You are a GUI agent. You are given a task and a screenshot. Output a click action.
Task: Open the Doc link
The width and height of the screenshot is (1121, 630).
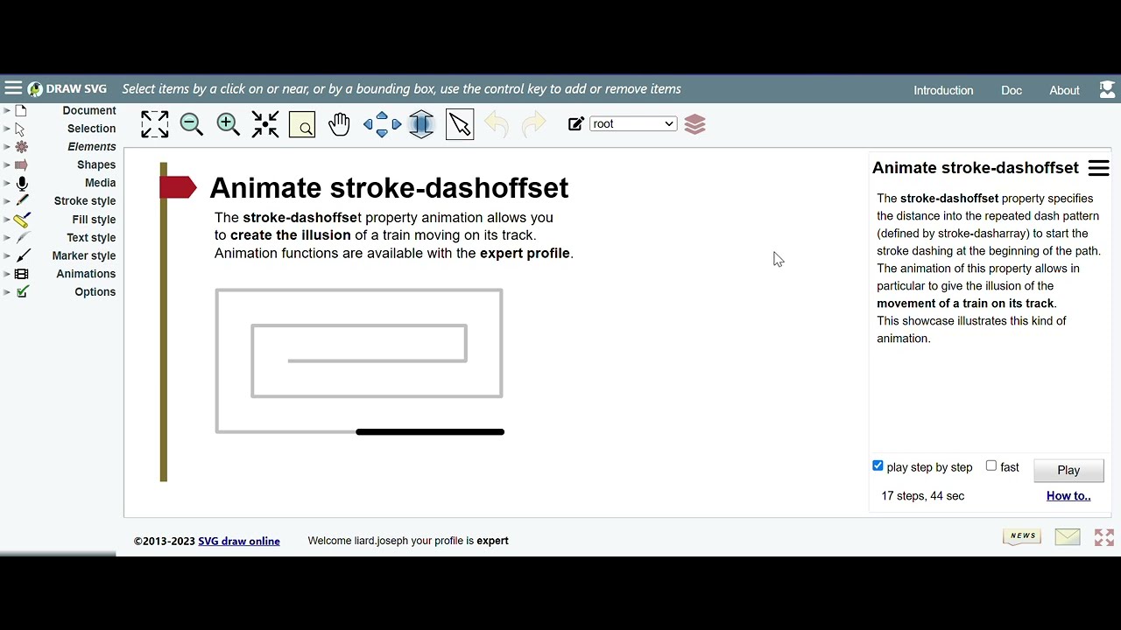point(1012,90)
